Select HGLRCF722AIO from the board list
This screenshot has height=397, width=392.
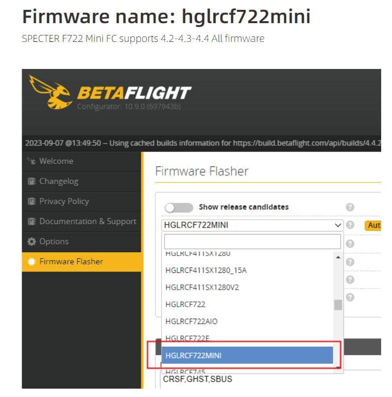point(192,321)
